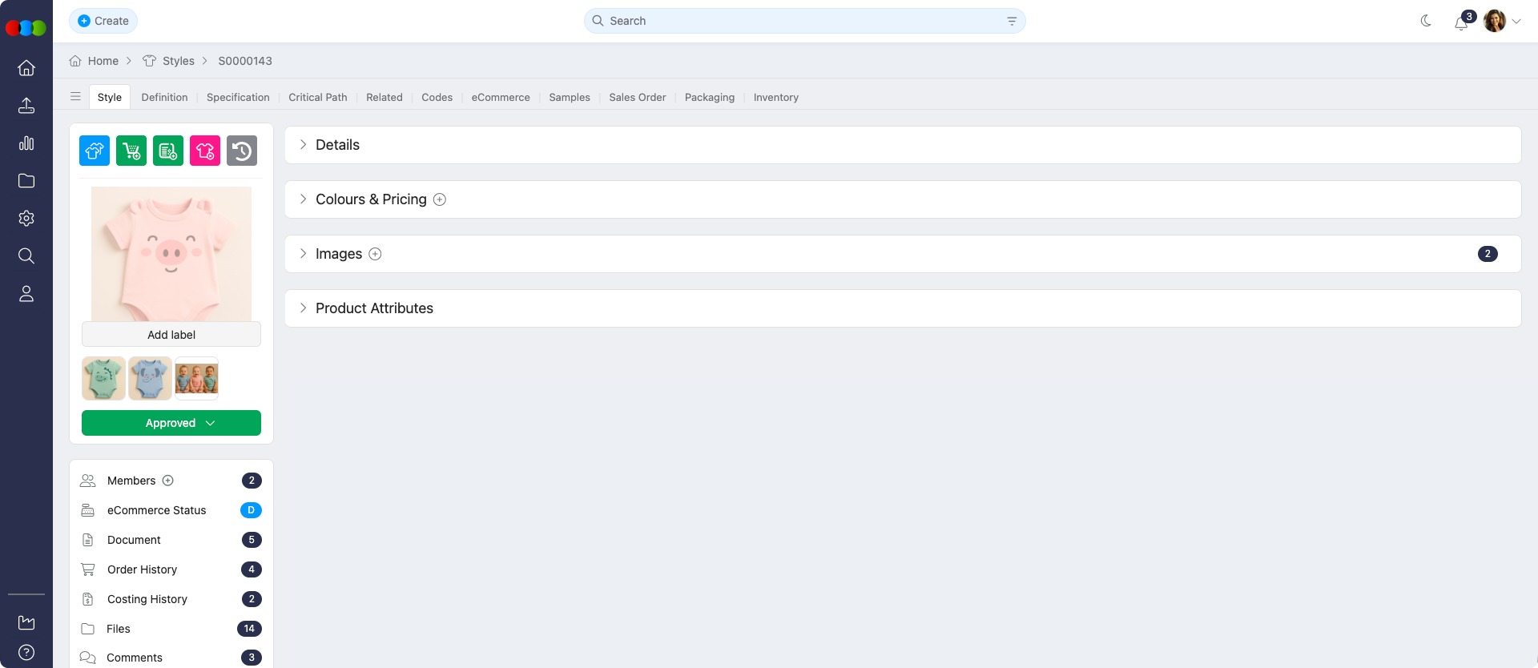Screen dimensions: 1538x668
Task: Open the Members row
Action: click(x=171, y=481)
